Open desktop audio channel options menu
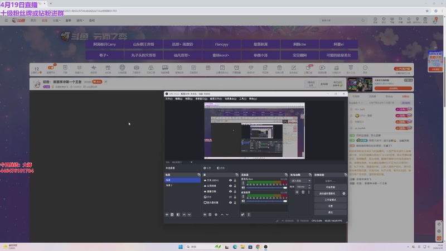 243,197
